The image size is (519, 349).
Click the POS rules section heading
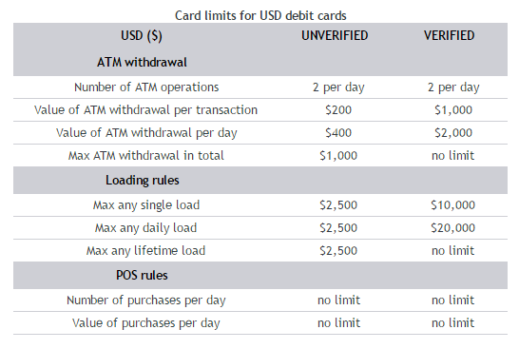pos(142,276)
